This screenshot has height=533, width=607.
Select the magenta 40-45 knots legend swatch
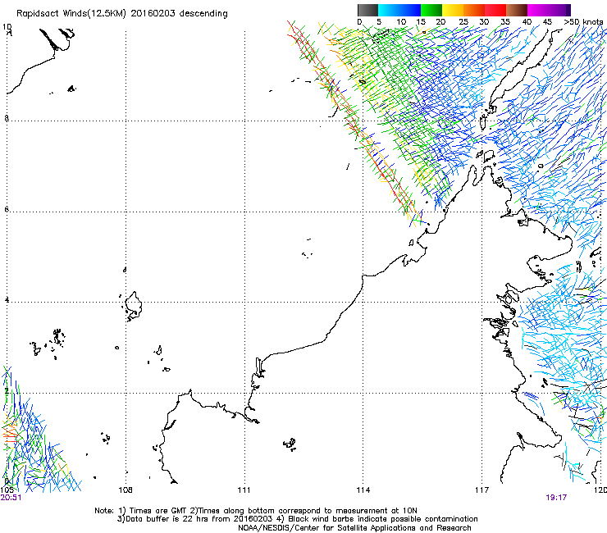click(538, 10)
